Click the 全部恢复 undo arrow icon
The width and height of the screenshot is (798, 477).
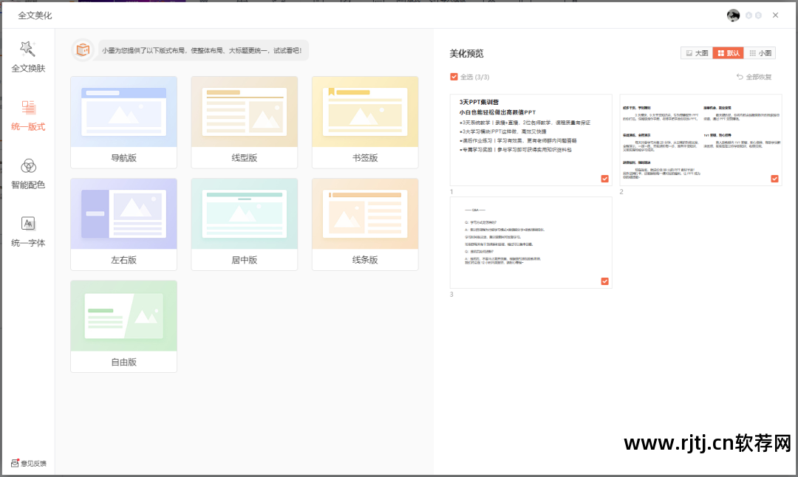pyautogui.click(x=740, y=77)
